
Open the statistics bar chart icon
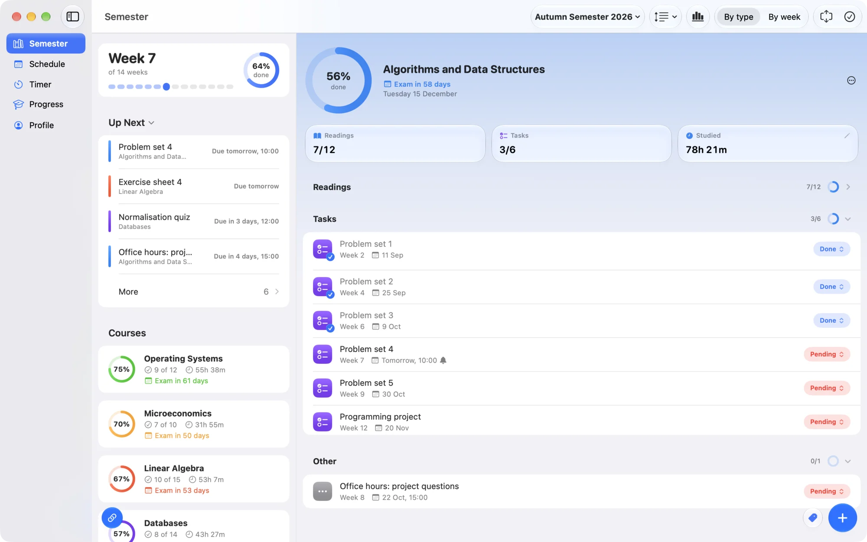[x=698, y=16]
